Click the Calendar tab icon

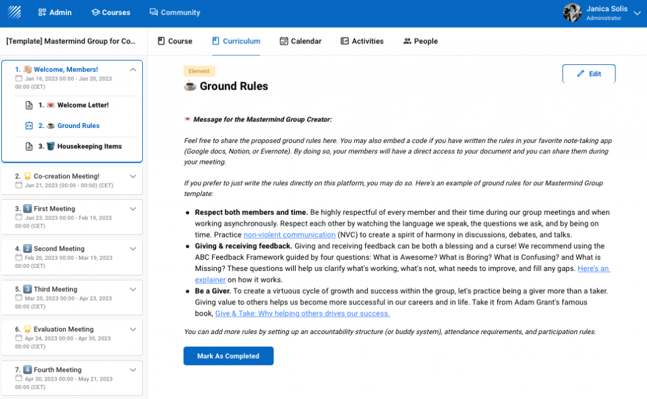click(x=284, y=41)
